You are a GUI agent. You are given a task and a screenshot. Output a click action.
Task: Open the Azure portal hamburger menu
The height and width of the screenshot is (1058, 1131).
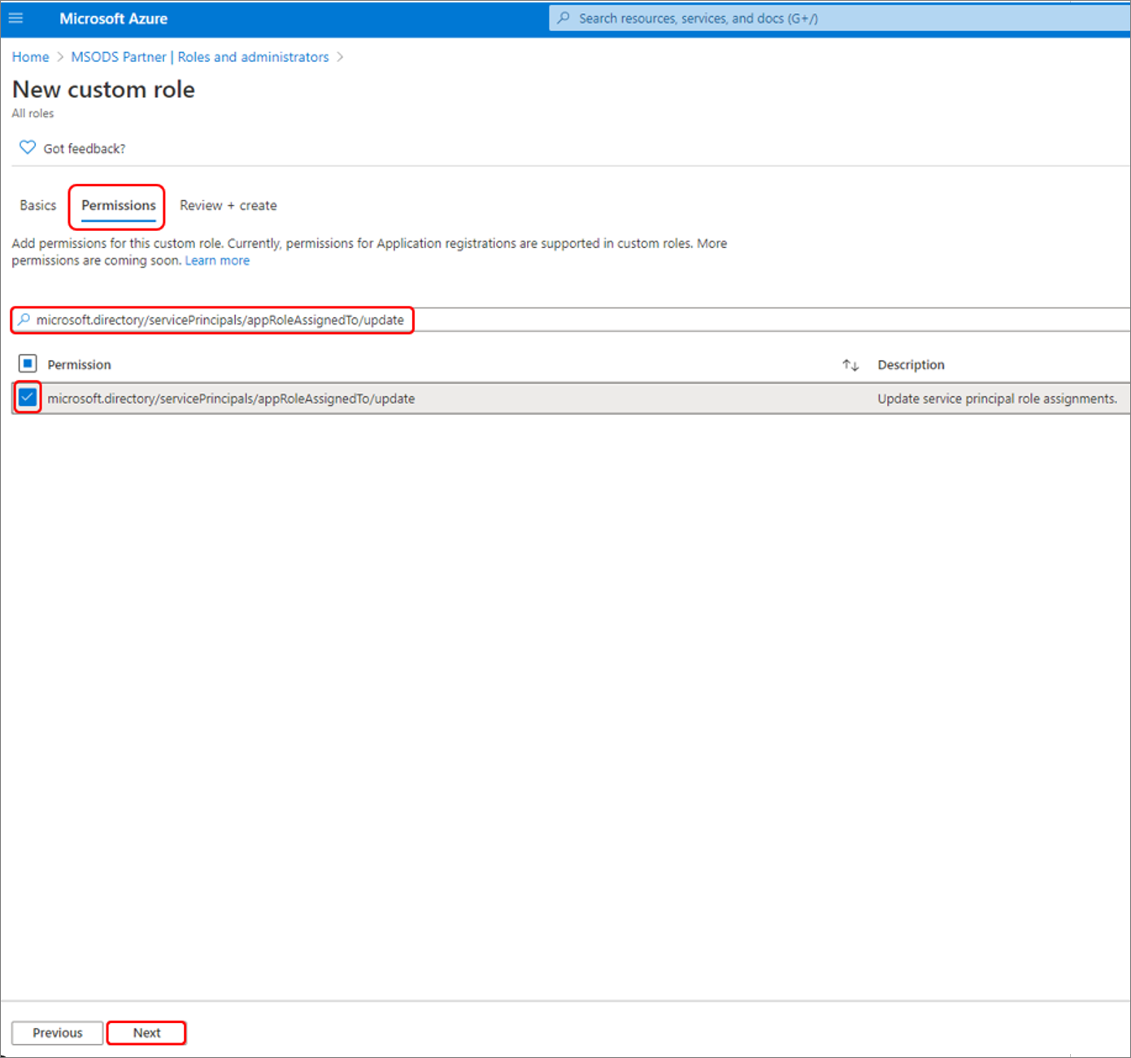[15, 18]
